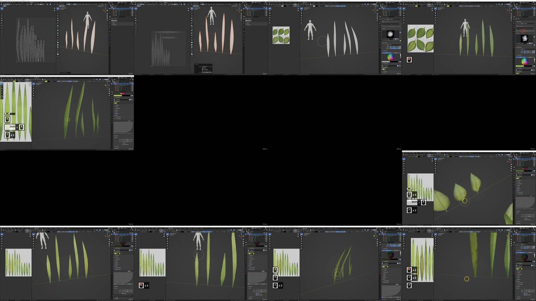Click the red-circled button in Properties panel
The height and width of the screenshot is (301, 536).
click(523, 31)
